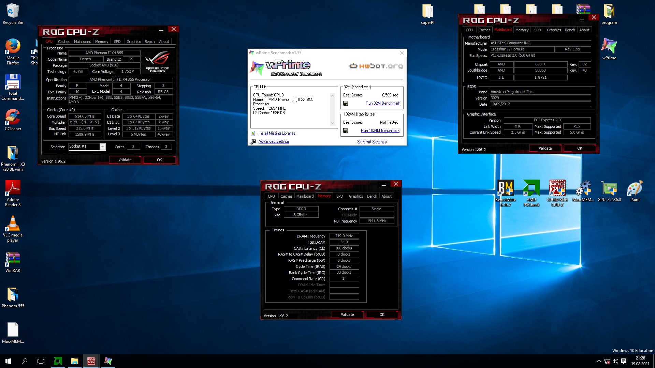Image resolution: width=655 pixels, height=368 pixels.
Task: Launch CCleaner desktop shortcut
Action: point(13,120)
